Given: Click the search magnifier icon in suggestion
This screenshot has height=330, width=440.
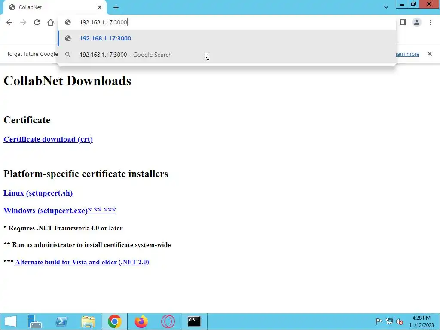Looking at the screenshot, I should pos(67,55).
